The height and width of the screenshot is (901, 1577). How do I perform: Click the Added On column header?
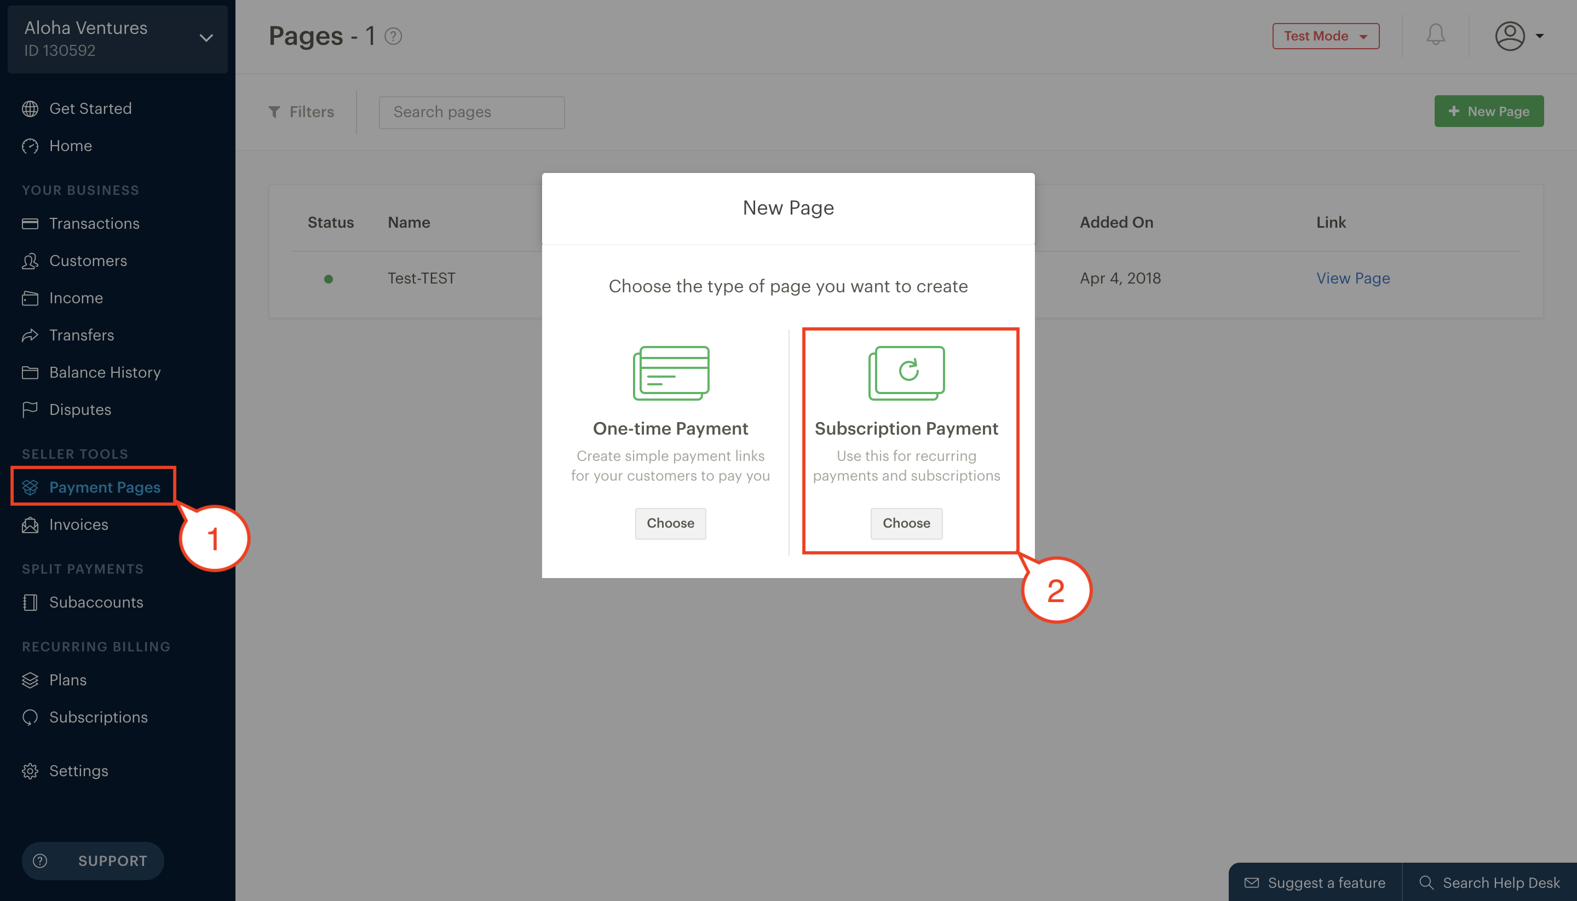pyautogui.click(x=1116, y=223)
